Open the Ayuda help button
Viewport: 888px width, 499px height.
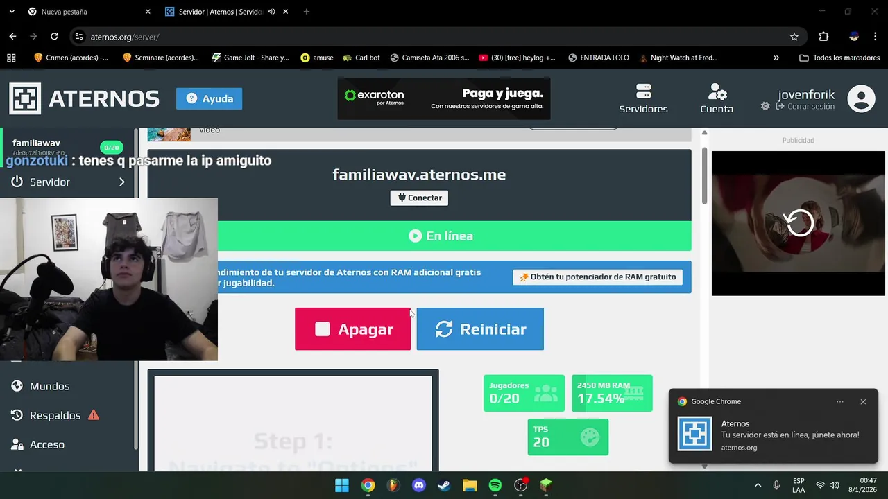[209, 98]
